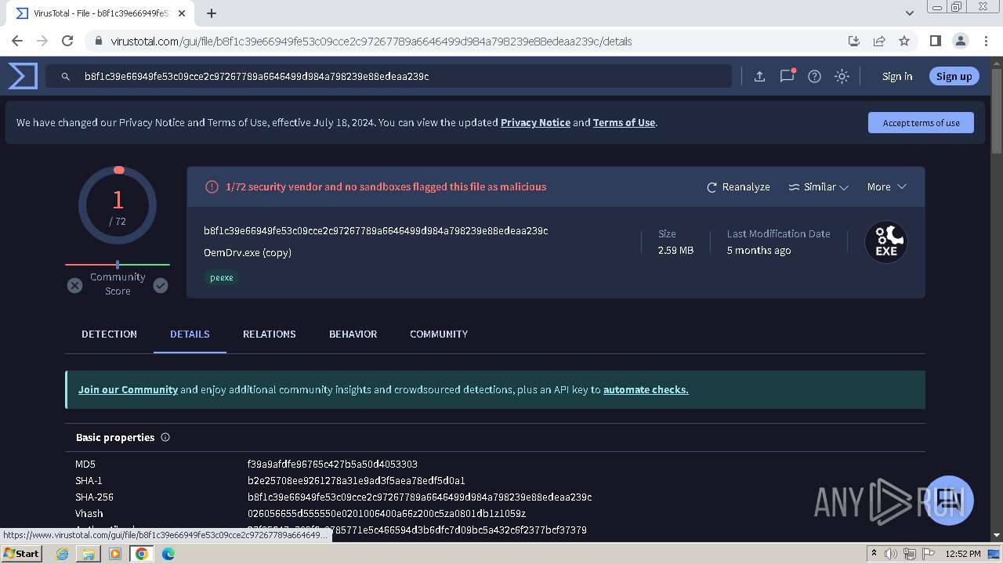The width and height of the screenshot is (1003, 564).
Task: Click the volume tray icon
Action: coord(891,554)
